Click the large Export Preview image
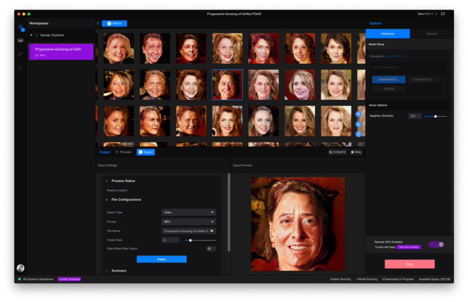 [x=298, y=224]
